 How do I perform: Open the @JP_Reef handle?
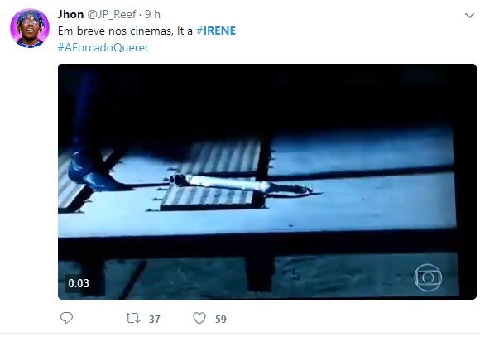[112, 15]
